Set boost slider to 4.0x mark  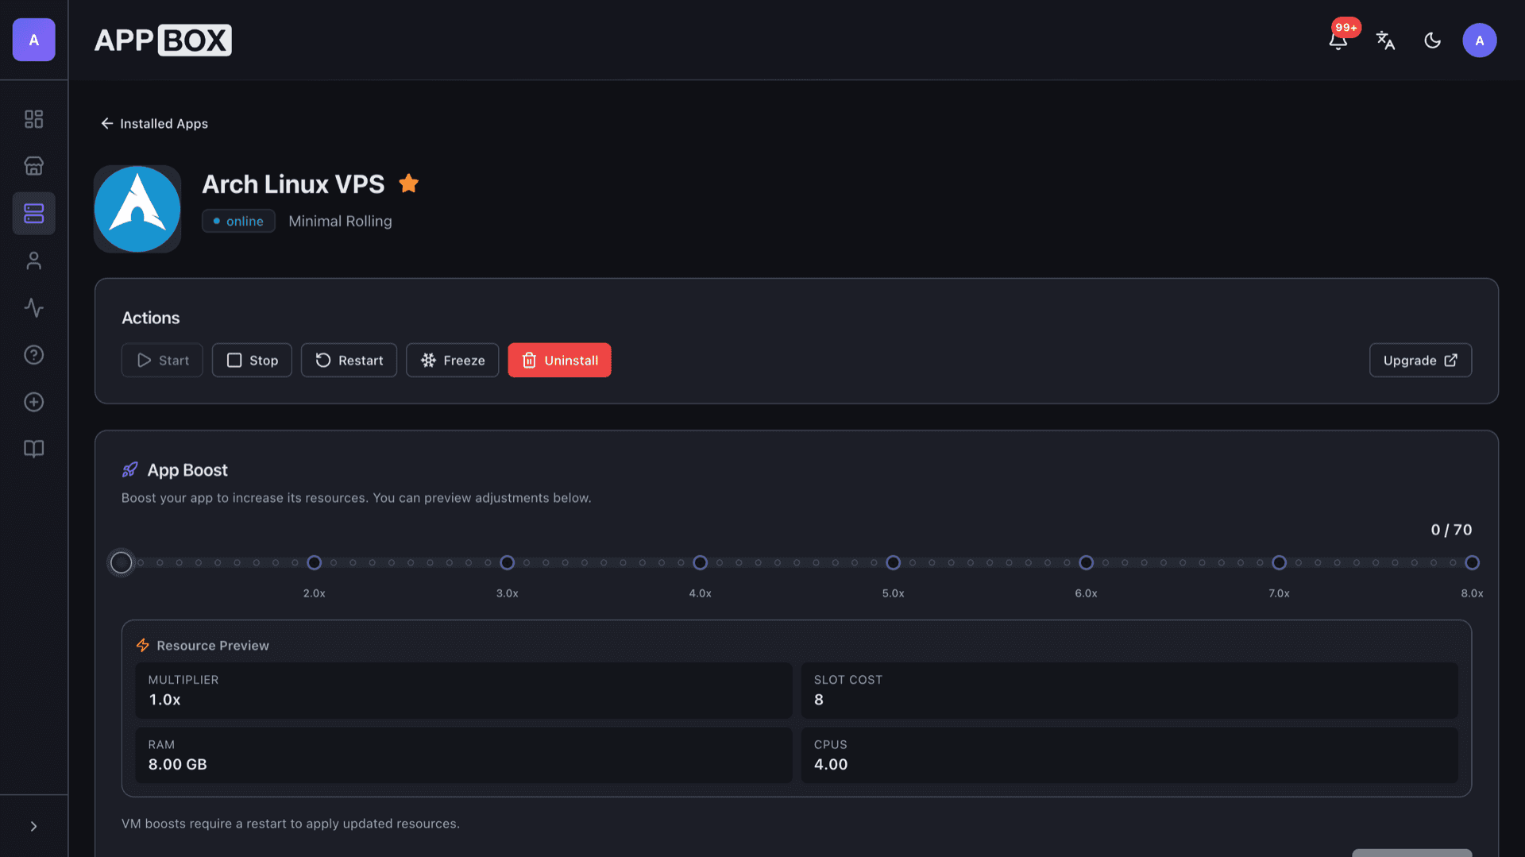coord(701,562)
